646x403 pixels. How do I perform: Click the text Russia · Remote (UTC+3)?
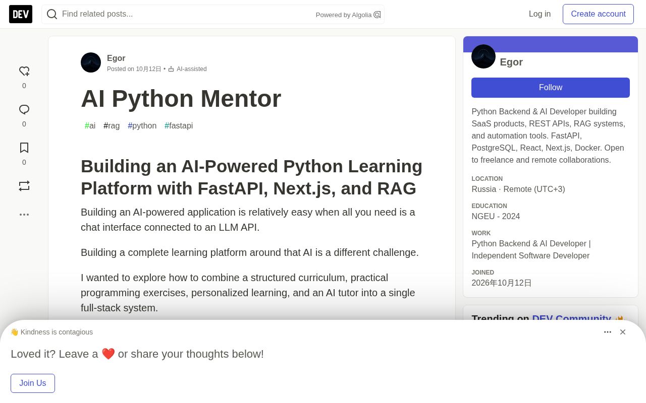tap(518, 189)
